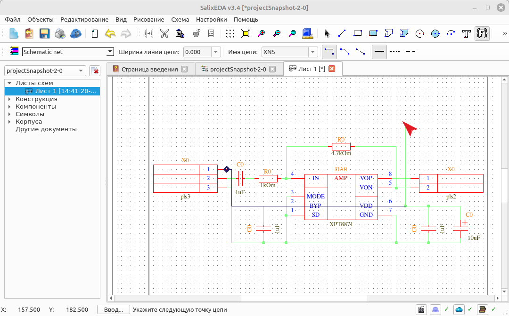
Task: Select the line drawing tool
Action: (342, 33)
